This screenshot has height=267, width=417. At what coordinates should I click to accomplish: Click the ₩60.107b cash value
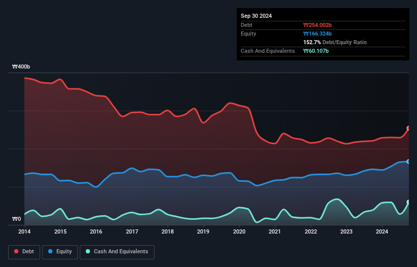point(316,51)
